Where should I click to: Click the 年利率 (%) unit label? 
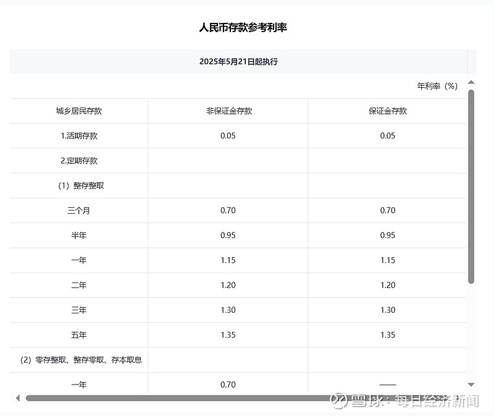pos(437,86)
